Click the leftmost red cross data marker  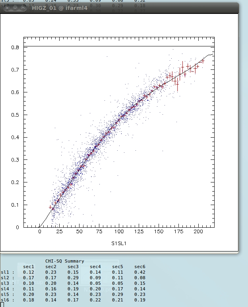50,207
